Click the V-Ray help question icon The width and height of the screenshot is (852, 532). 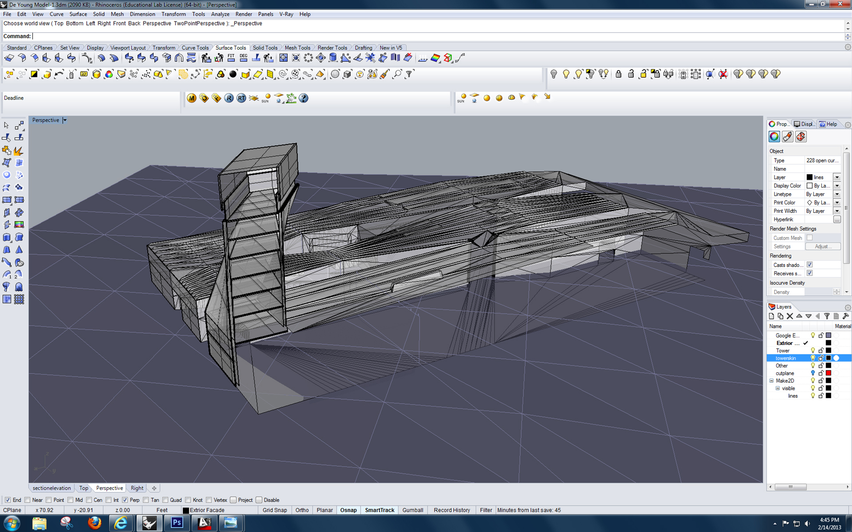pyautogui.click(x=303, y=98)
